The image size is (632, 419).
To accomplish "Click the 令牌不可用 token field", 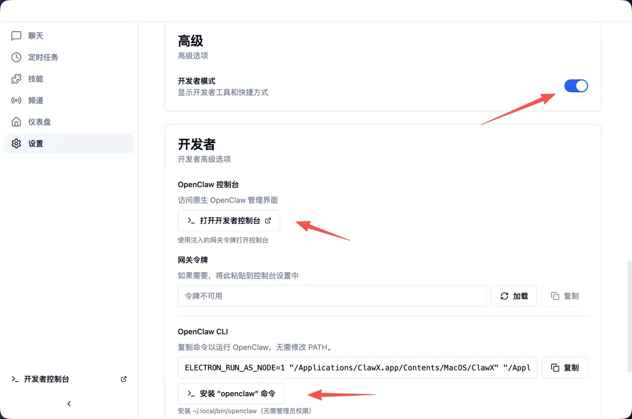I will click(x=332, y=296).
